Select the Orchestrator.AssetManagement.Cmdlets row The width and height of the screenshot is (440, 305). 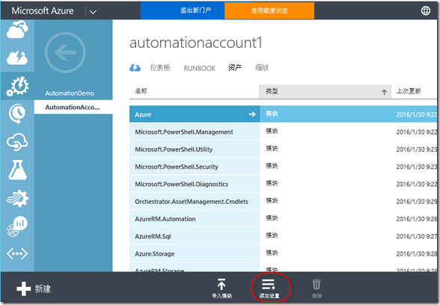pyautogui.click(x=283, y=201)
